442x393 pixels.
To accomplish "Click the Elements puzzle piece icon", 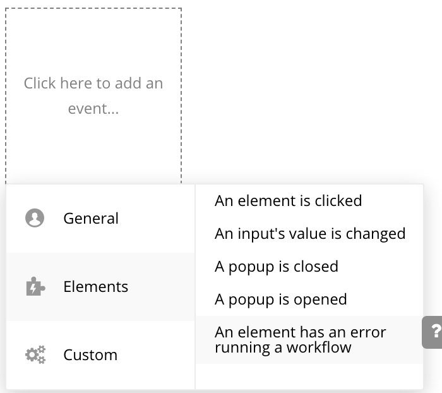I will [35, 287].
